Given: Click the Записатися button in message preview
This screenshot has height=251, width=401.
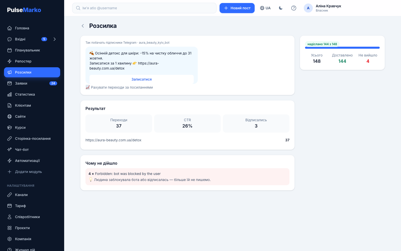Looking at the screenshot, I should pyautogui.click(x=142, y=79).
